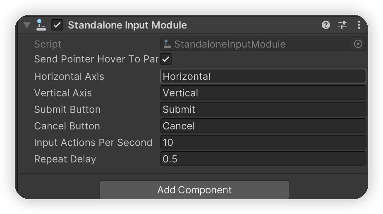Viewport: 383px width, 214px height.
Task: Collapse the Standalone Input Module foldout arrow
Action: (x=27, y=25)
